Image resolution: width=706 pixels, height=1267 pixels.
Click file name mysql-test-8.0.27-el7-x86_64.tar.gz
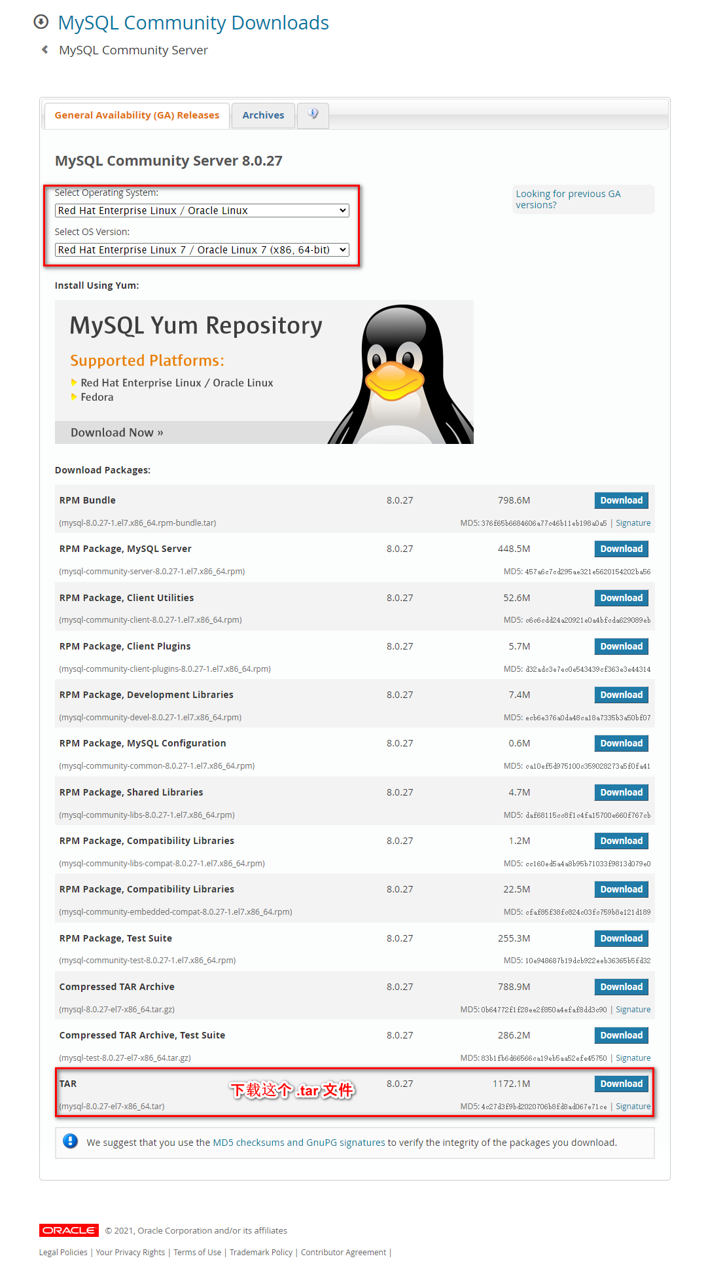tap(125, 1058)
